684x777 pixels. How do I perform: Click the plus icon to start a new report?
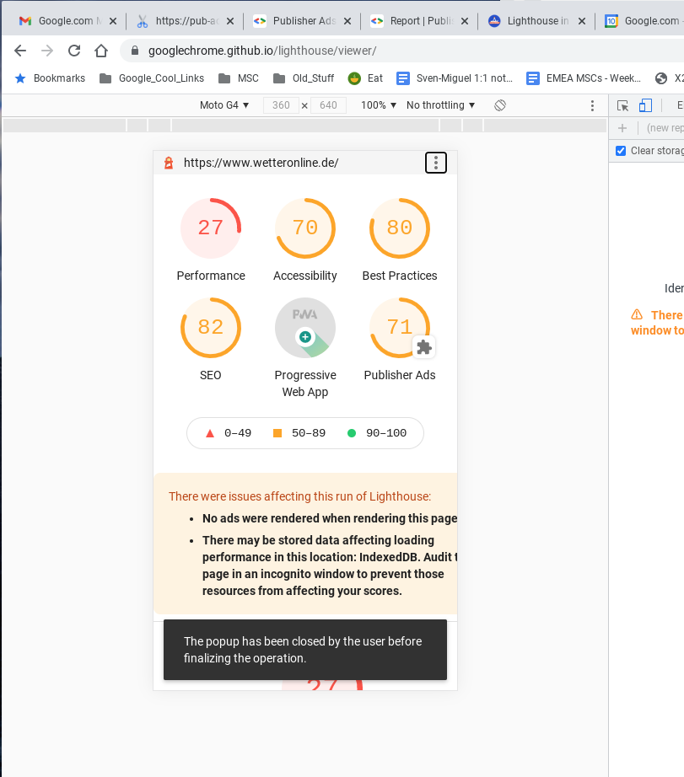622,127
